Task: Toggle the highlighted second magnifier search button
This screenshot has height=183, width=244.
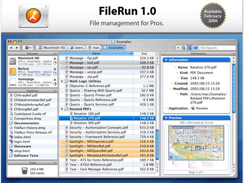Action: tap(189, 48)
